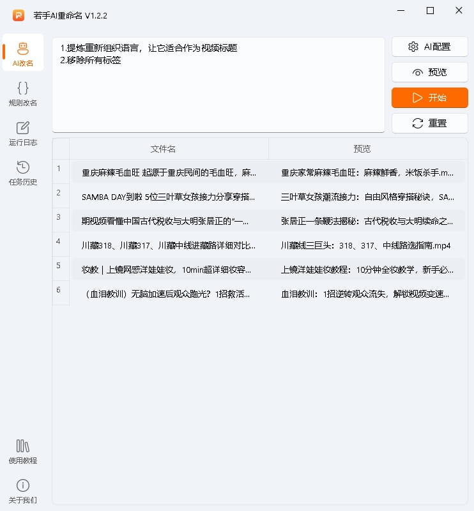Open the AI改名 sidebar tab
474x511 pixels.
click(x=23, y=53)
